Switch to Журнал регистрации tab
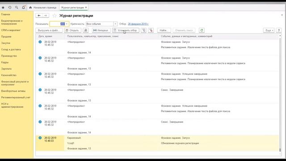This screenshot has height=161, width=286. pos(72,8)
